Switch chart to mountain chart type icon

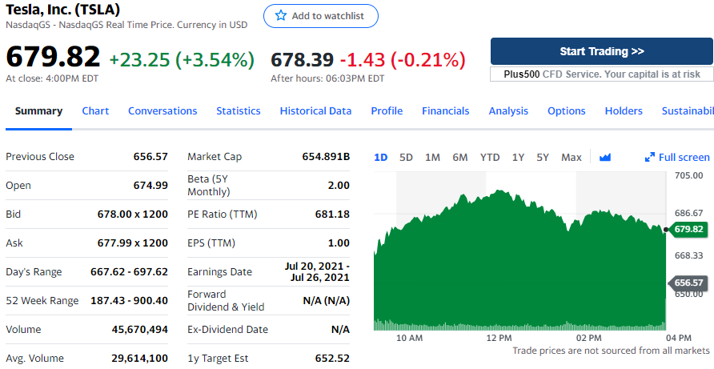pyautogui.click(x=605, y=158)
